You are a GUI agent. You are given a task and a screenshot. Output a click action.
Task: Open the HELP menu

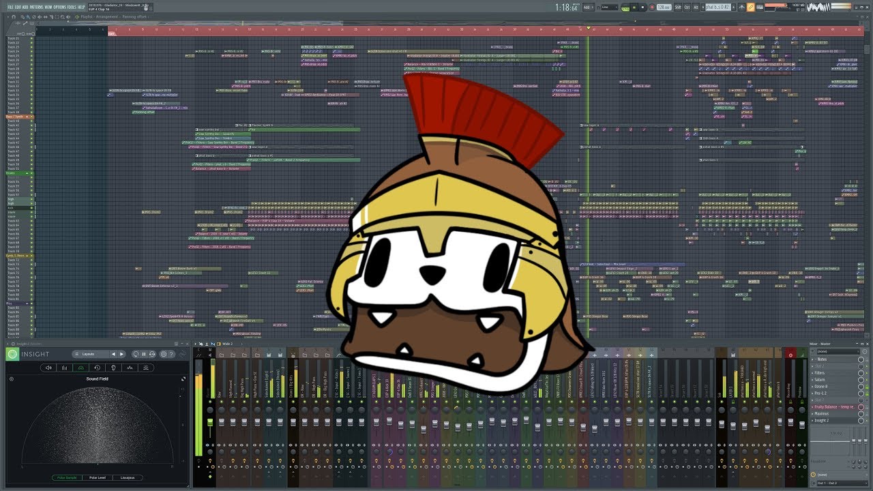click(x=81, y=7)
